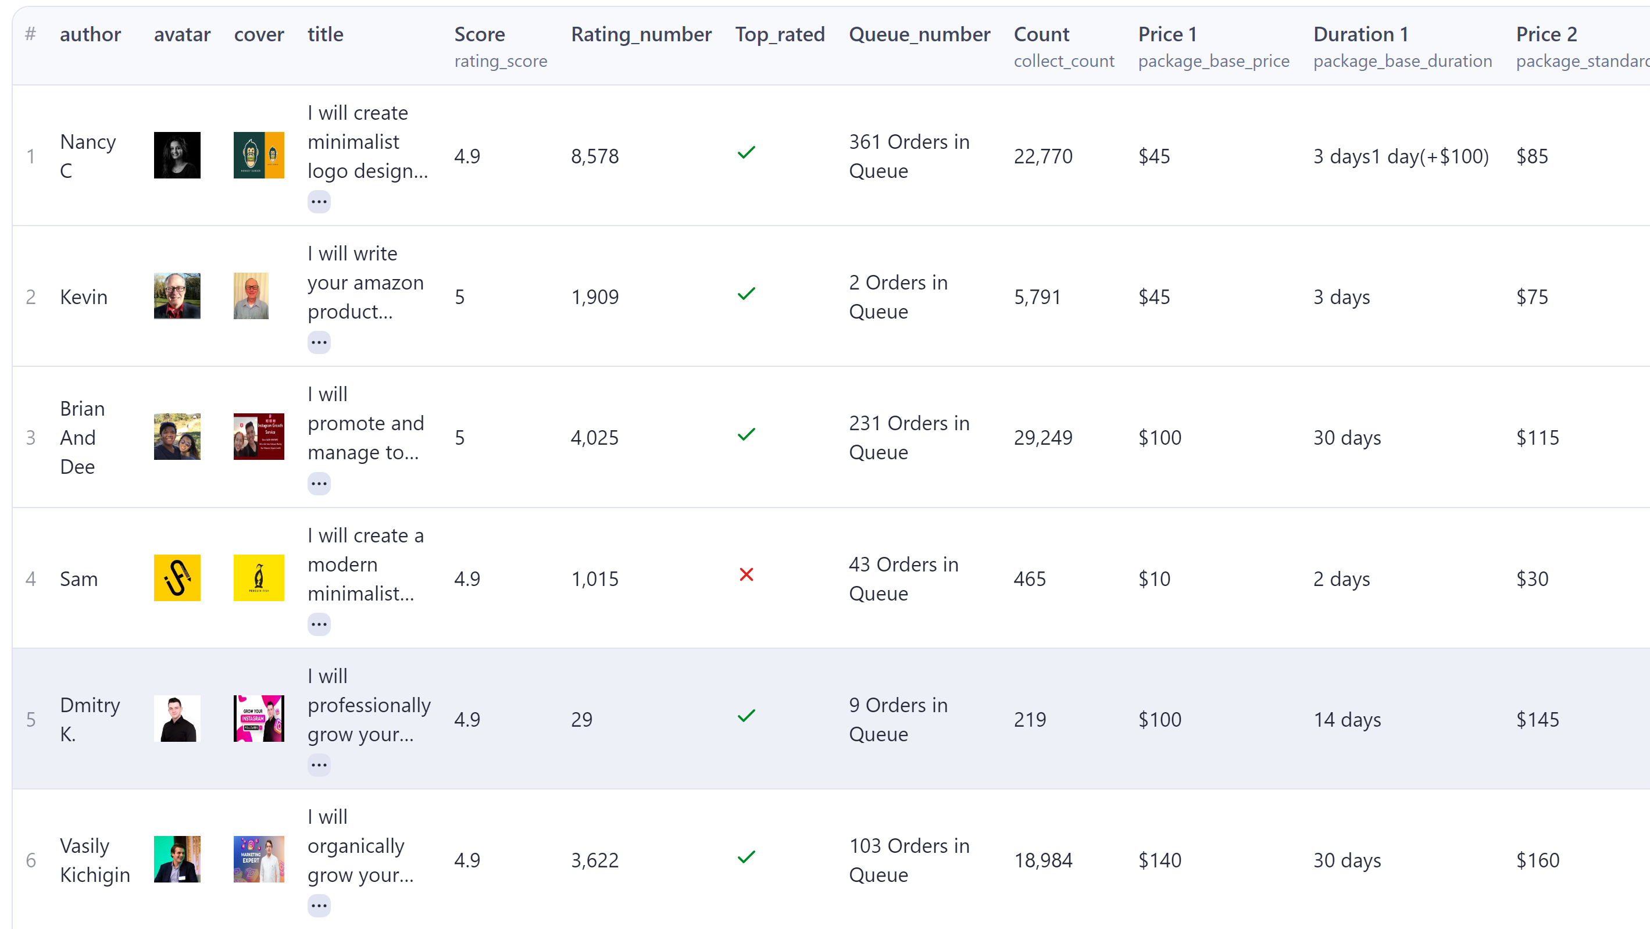The height and width of the screenshot is (929, 1650).
Task: View Kevin's cover thumbnail
Action: pos(258,296)
